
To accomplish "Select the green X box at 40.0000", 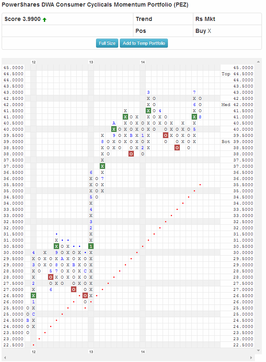I will click(x=114, y=129).
